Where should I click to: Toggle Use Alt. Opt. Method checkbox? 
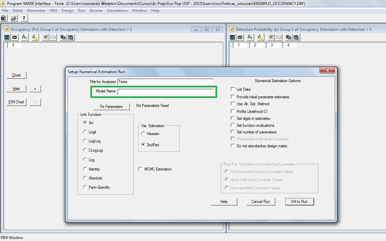[x=233, y=104]
